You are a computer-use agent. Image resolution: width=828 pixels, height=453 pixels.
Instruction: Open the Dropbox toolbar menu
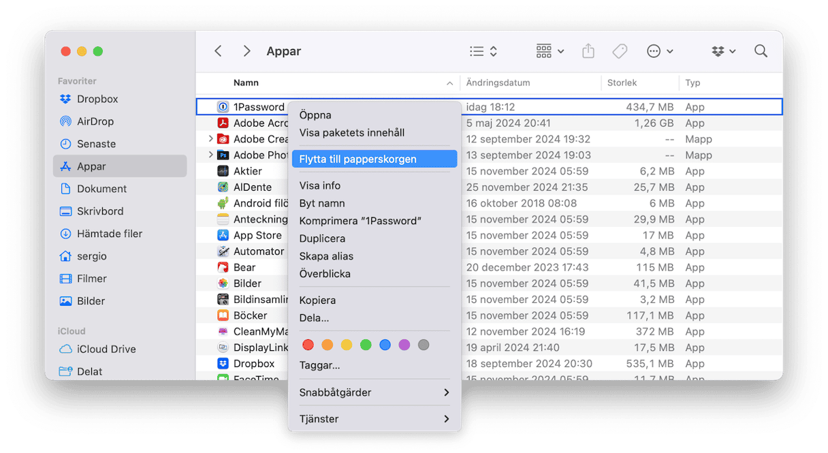(x=723, y=51)
